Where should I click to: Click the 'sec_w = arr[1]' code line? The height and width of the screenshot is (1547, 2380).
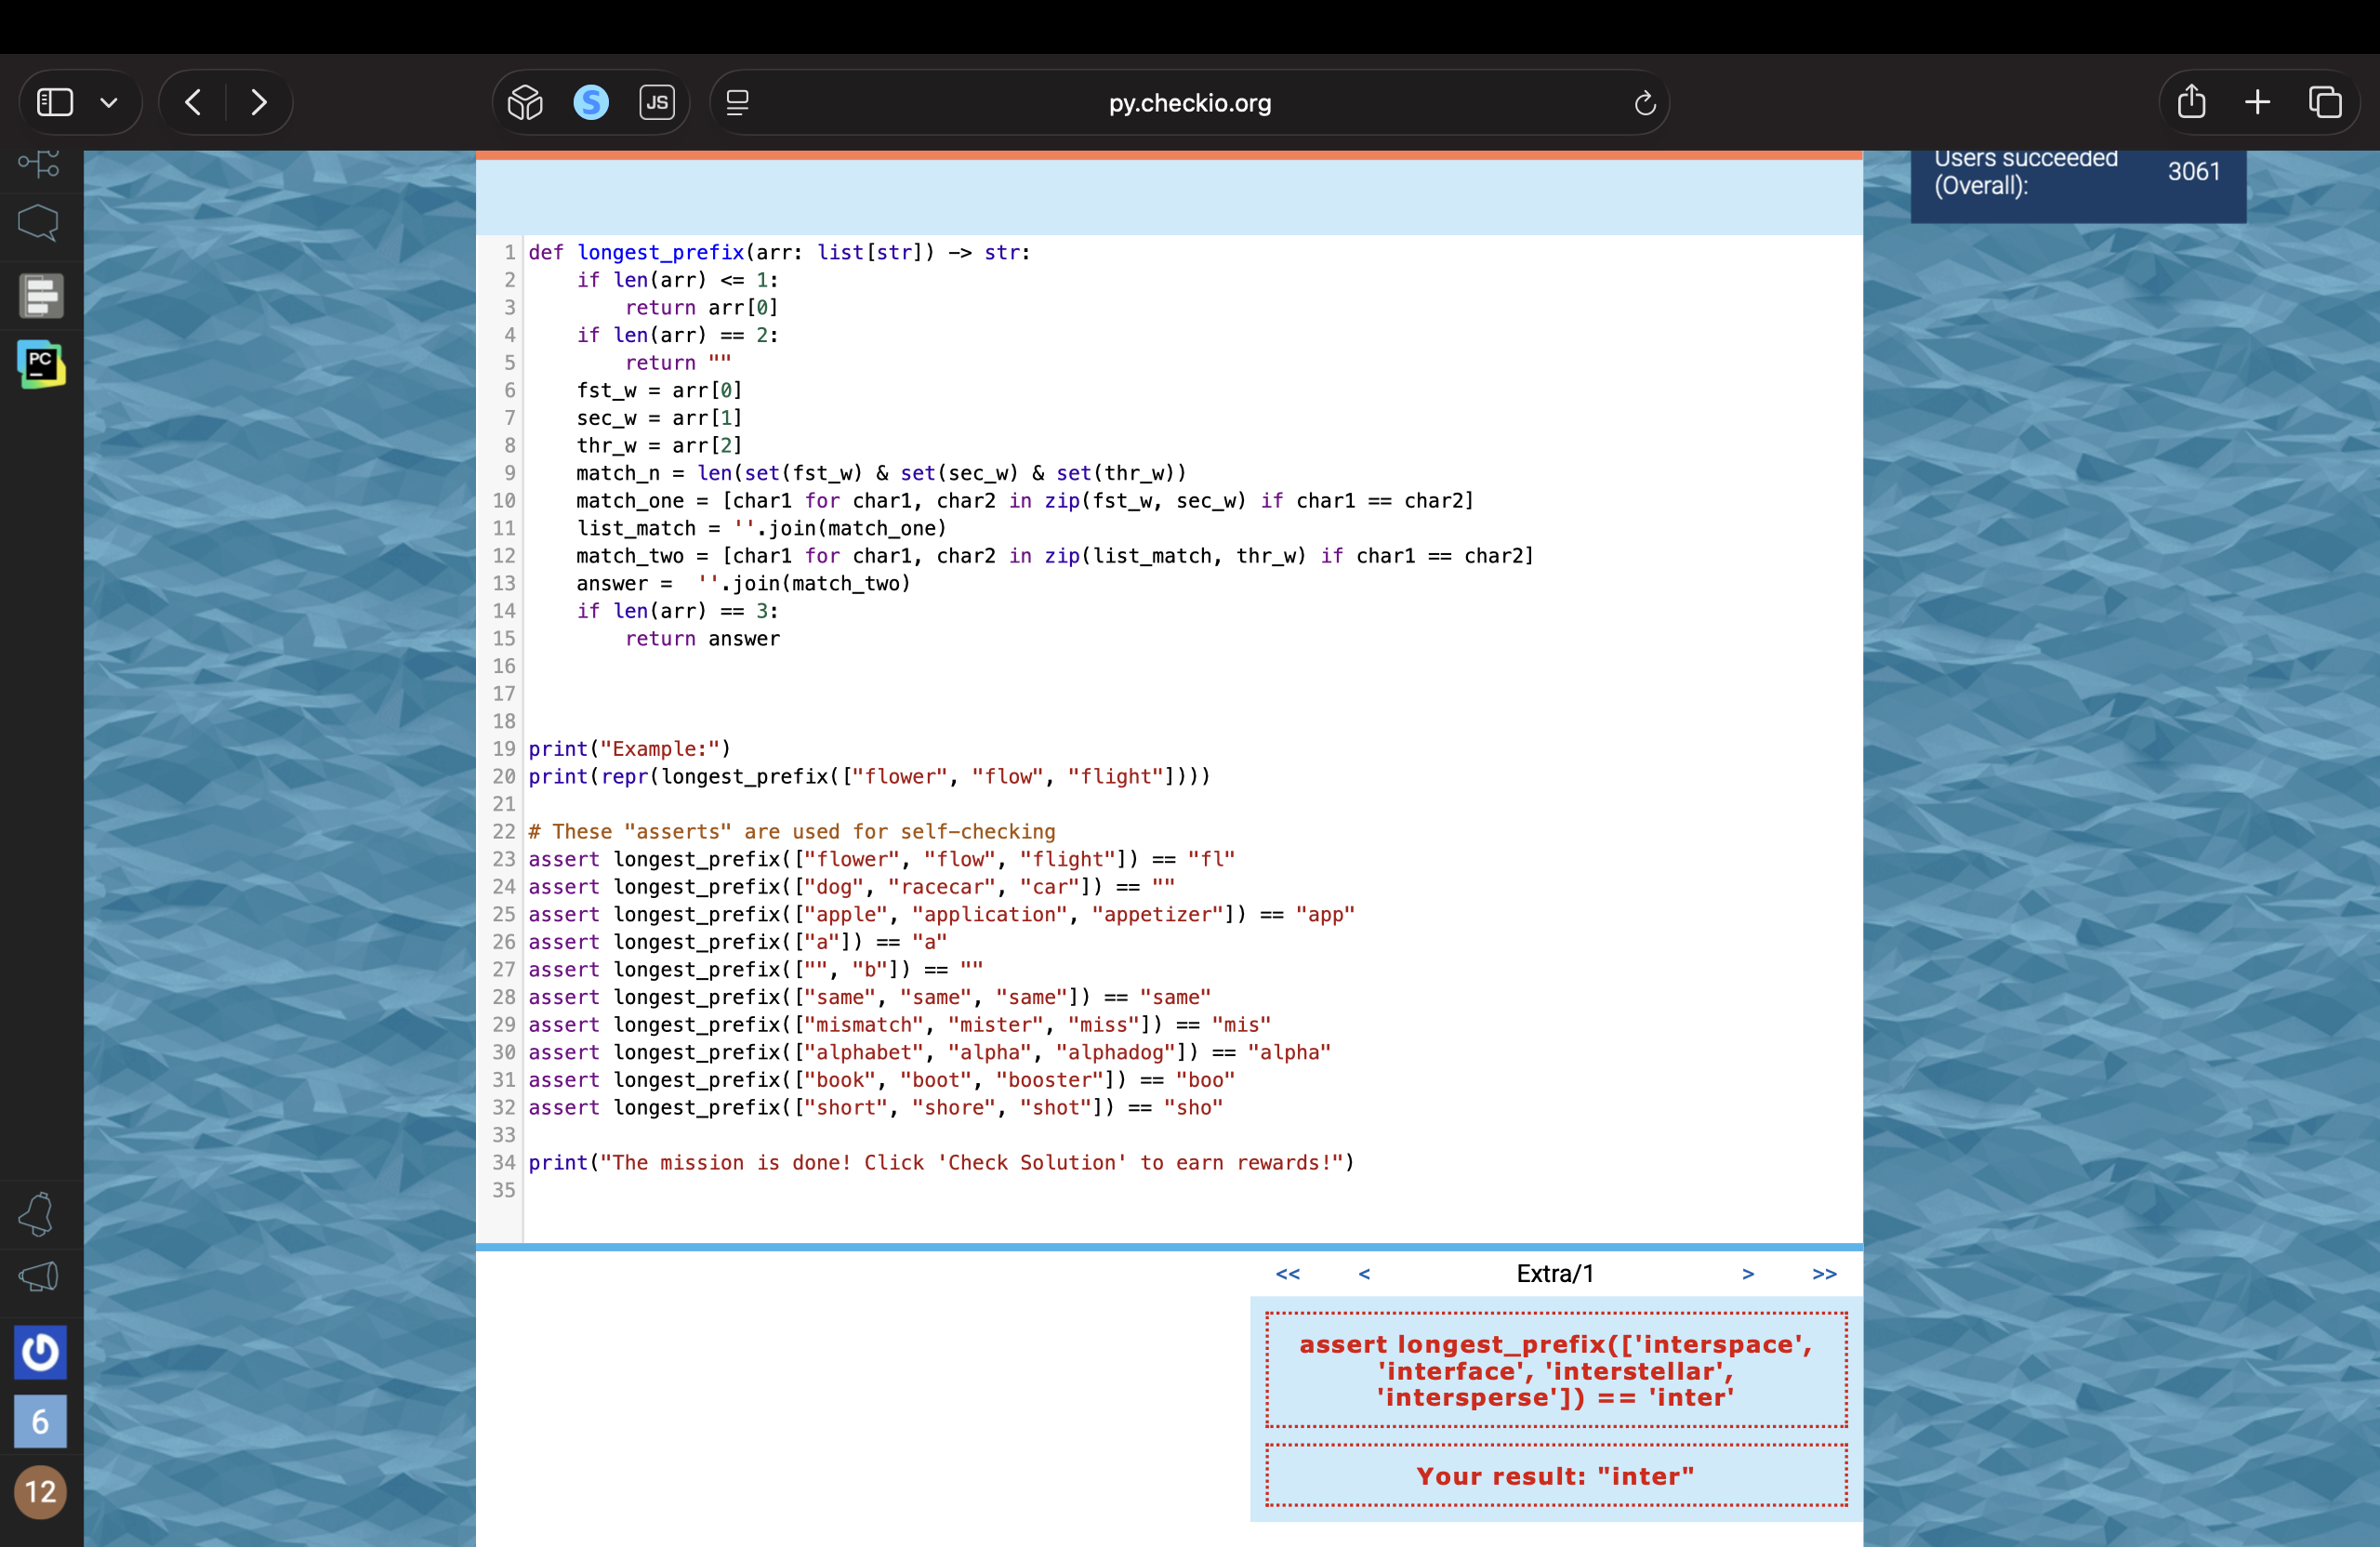coord(659,418)
